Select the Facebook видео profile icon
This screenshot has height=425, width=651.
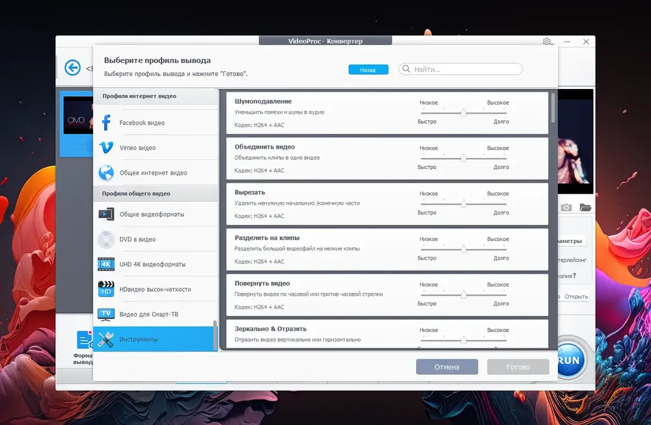tap(106, 123)
